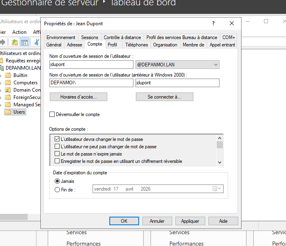This screenshot has width=286, height=246.
Task: Click the Managed Service Accounts folder icon
Action: 8,105
